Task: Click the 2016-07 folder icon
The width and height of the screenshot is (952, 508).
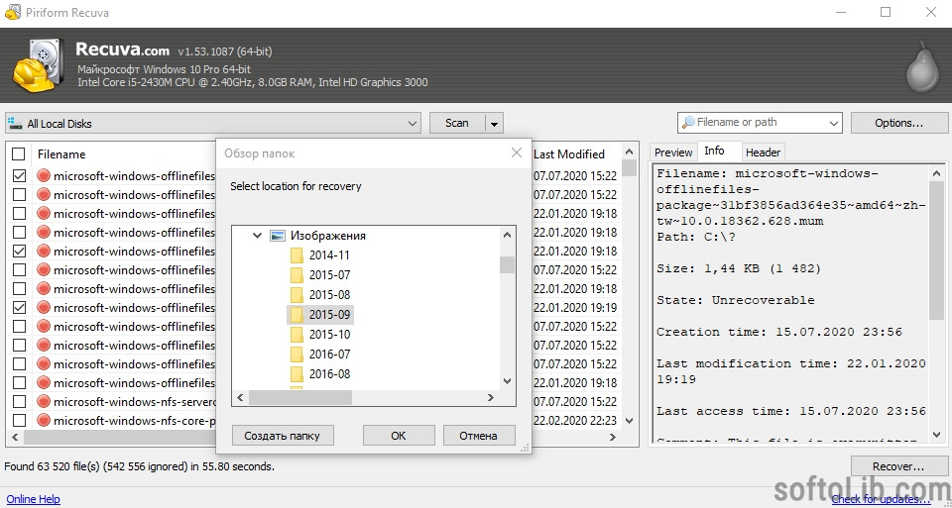Action: [297, 355]
